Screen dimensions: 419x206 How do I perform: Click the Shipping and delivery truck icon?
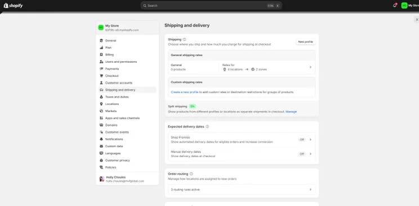click(101, 90)
